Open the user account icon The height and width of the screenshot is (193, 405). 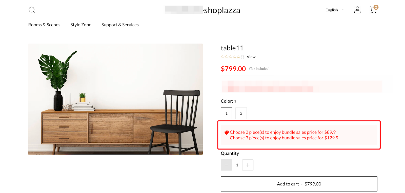pos(357,10)
